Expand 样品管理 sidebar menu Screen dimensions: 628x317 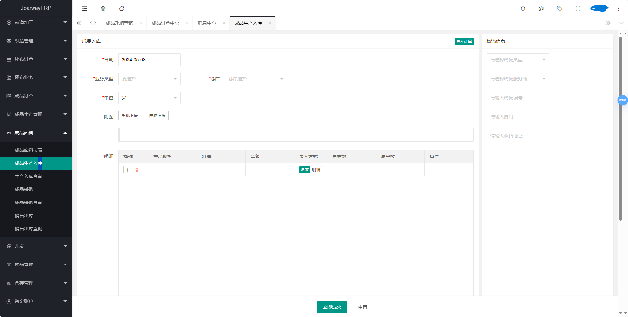click(36, 264)
